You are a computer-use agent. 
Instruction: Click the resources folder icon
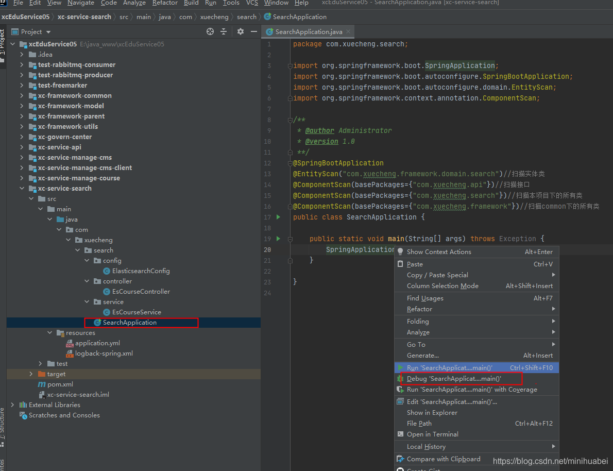pyautogui.click(x=60, y=333)
